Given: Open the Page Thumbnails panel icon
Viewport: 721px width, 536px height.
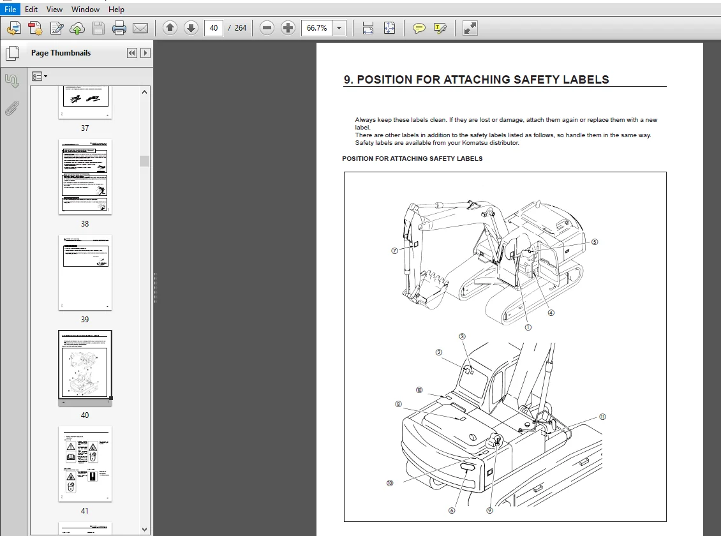Looking at the screenshot, I should click(x=12, y=54).
